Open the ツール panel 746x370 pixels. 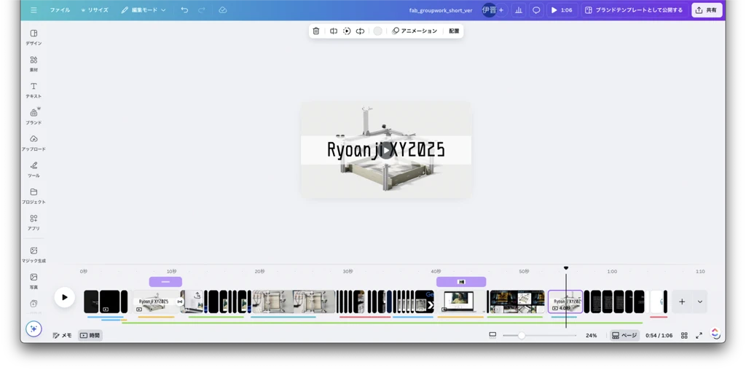click(x=34, y=170)
